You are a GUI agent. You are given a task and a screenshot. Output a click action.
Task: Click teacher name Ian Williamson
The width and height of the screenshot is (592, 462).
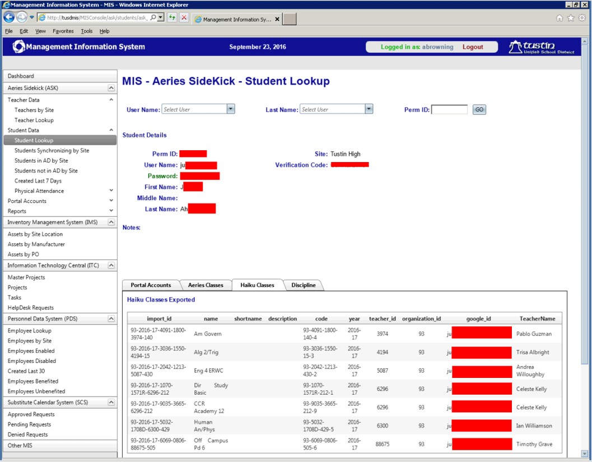click(534, 426)
